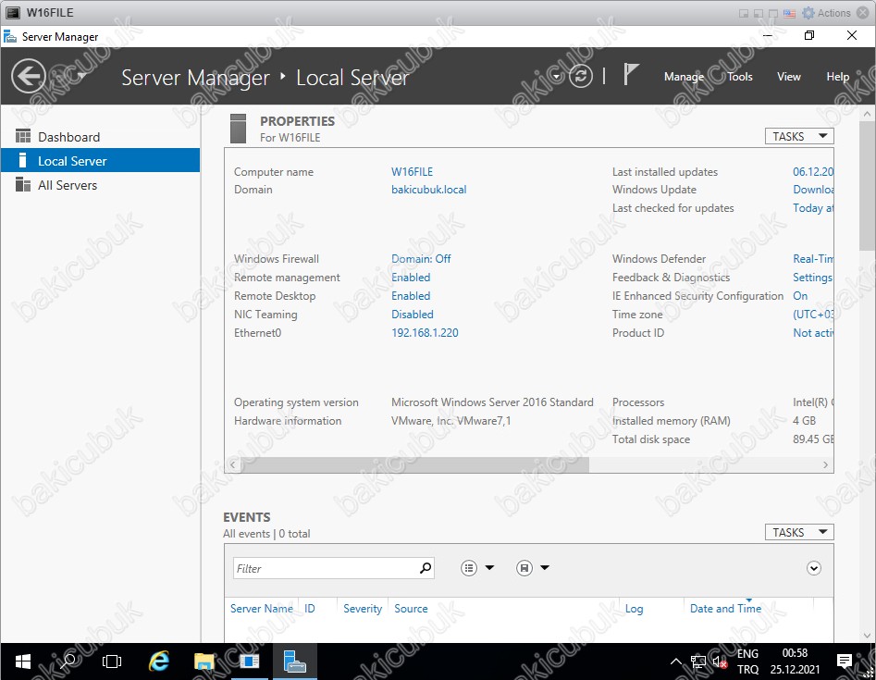The width and height of the screenshot is (876, 680).
Task: Open taskbar Search magnifier
Action: click(x=68, y=661)
